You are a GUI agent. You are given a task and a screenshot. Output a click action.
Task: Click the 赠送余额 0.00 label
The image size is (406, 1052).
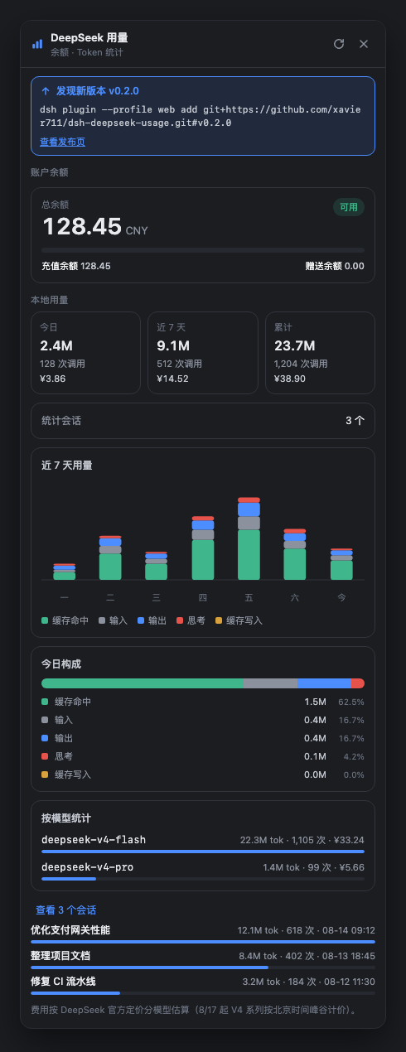pos(335,266)
